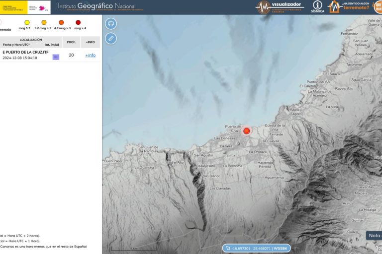Click the intensity III badge
The image size is (382, 254).
tap(56, 57)
